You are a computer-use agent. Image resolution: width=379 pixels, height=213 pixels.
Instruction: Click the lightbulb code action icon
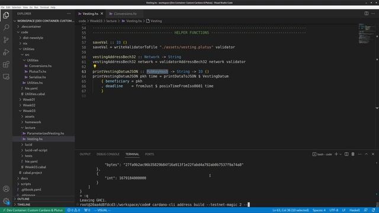tap(95, 66)
